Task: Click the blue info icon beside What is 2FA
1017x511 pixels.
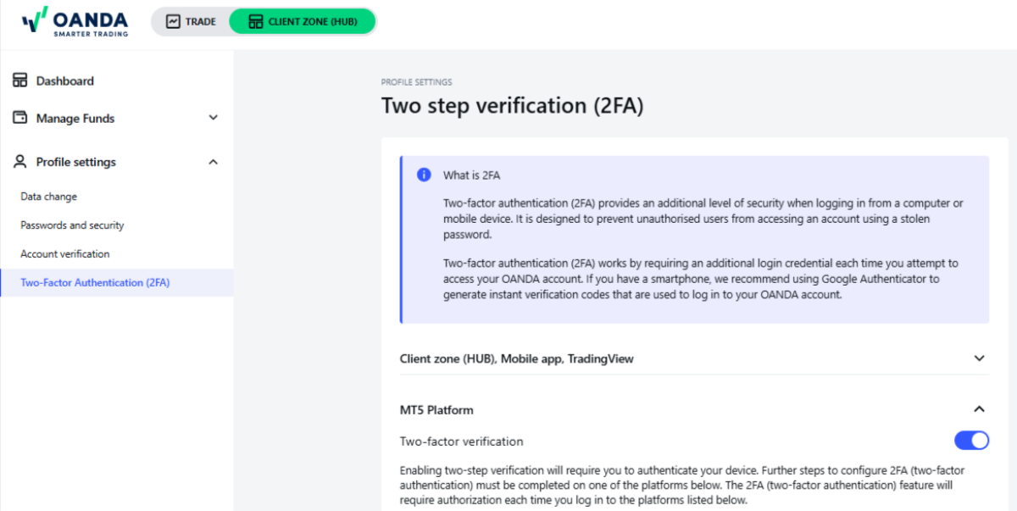Action: coord(424,175)
